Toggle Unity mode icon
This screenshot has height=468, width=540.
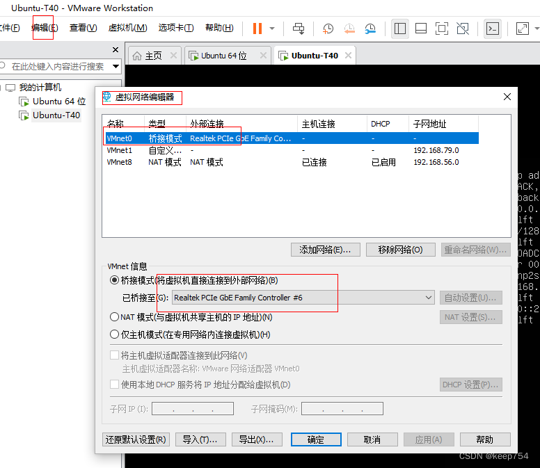point(463,29)
